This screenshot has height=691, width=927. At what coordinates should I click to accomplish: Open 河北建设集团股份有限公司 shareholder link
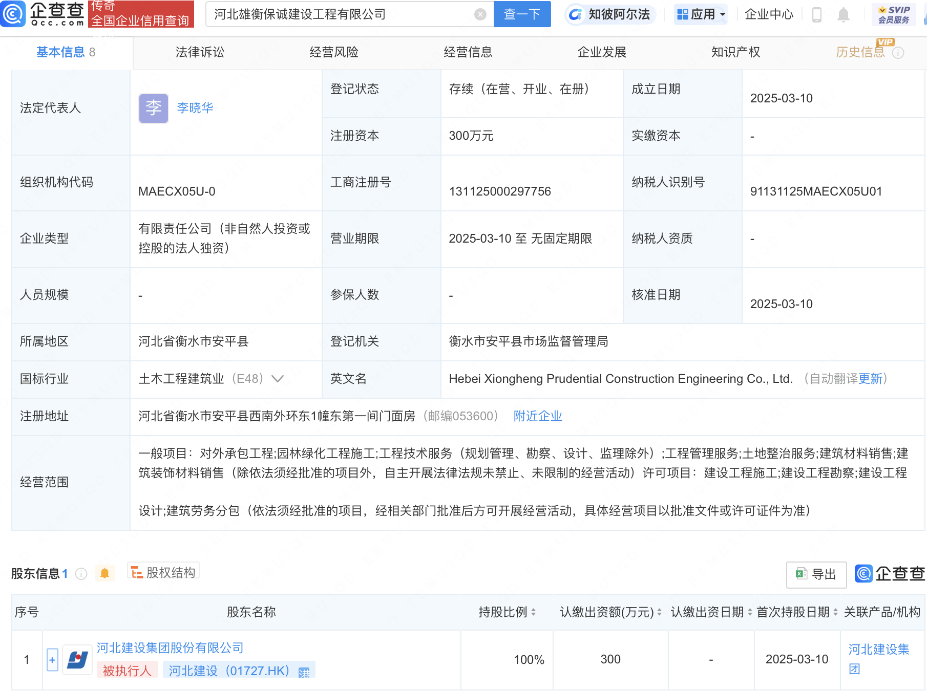pyautogui.click(x=170, y=648)
